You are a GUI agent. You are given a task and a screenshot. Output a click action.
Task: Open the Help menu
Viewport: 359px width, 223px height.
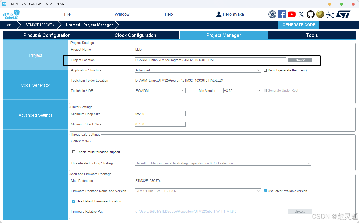169,14
